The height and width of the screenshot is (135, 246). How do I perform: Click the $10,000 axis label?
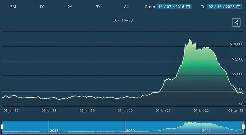point(237,44)
